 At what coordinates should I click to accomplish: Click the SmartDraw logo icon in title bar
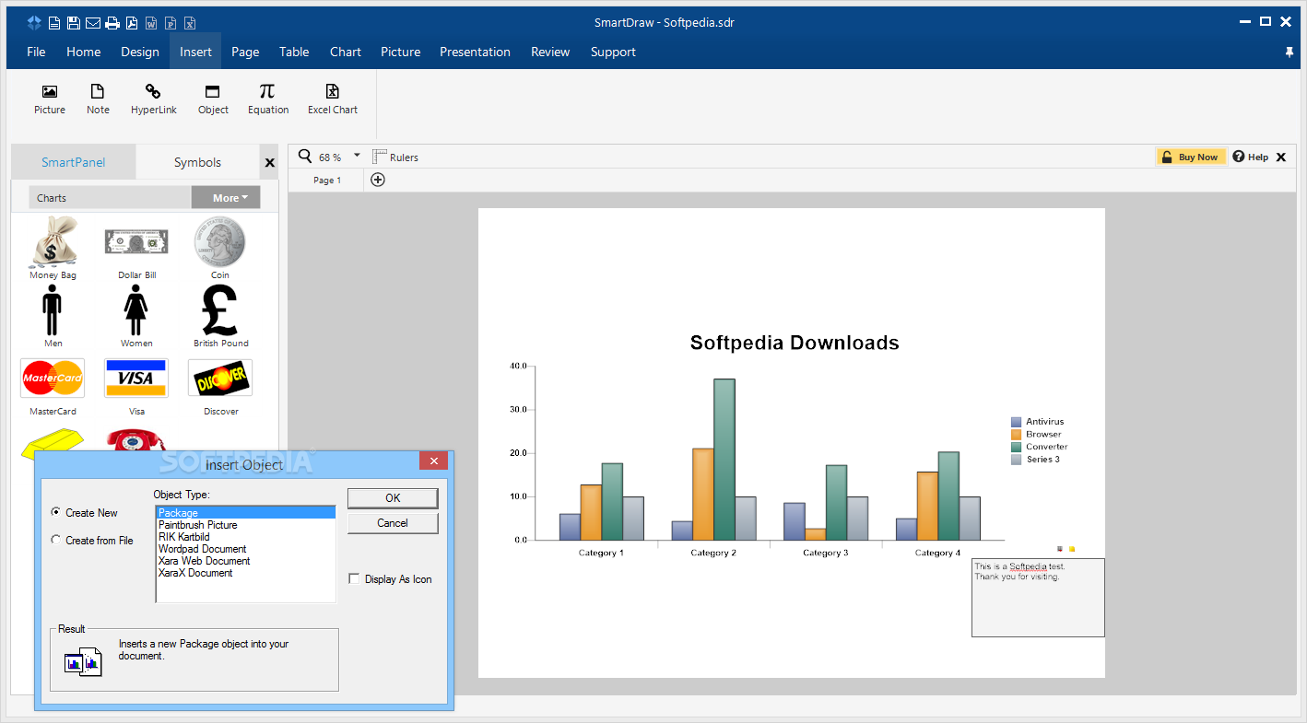pyautogui.click(x=34, y=22)
